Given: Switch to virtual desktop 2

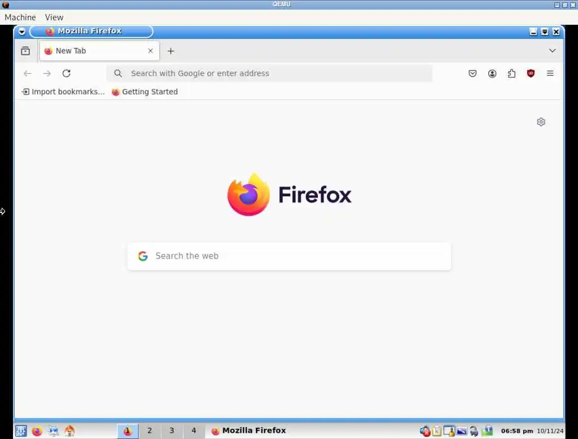Looking at the screenshot, I should [149, 431].
